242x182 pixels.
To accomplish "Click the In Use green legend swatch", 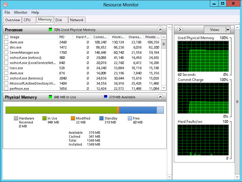I will click(x=45, y=118).
